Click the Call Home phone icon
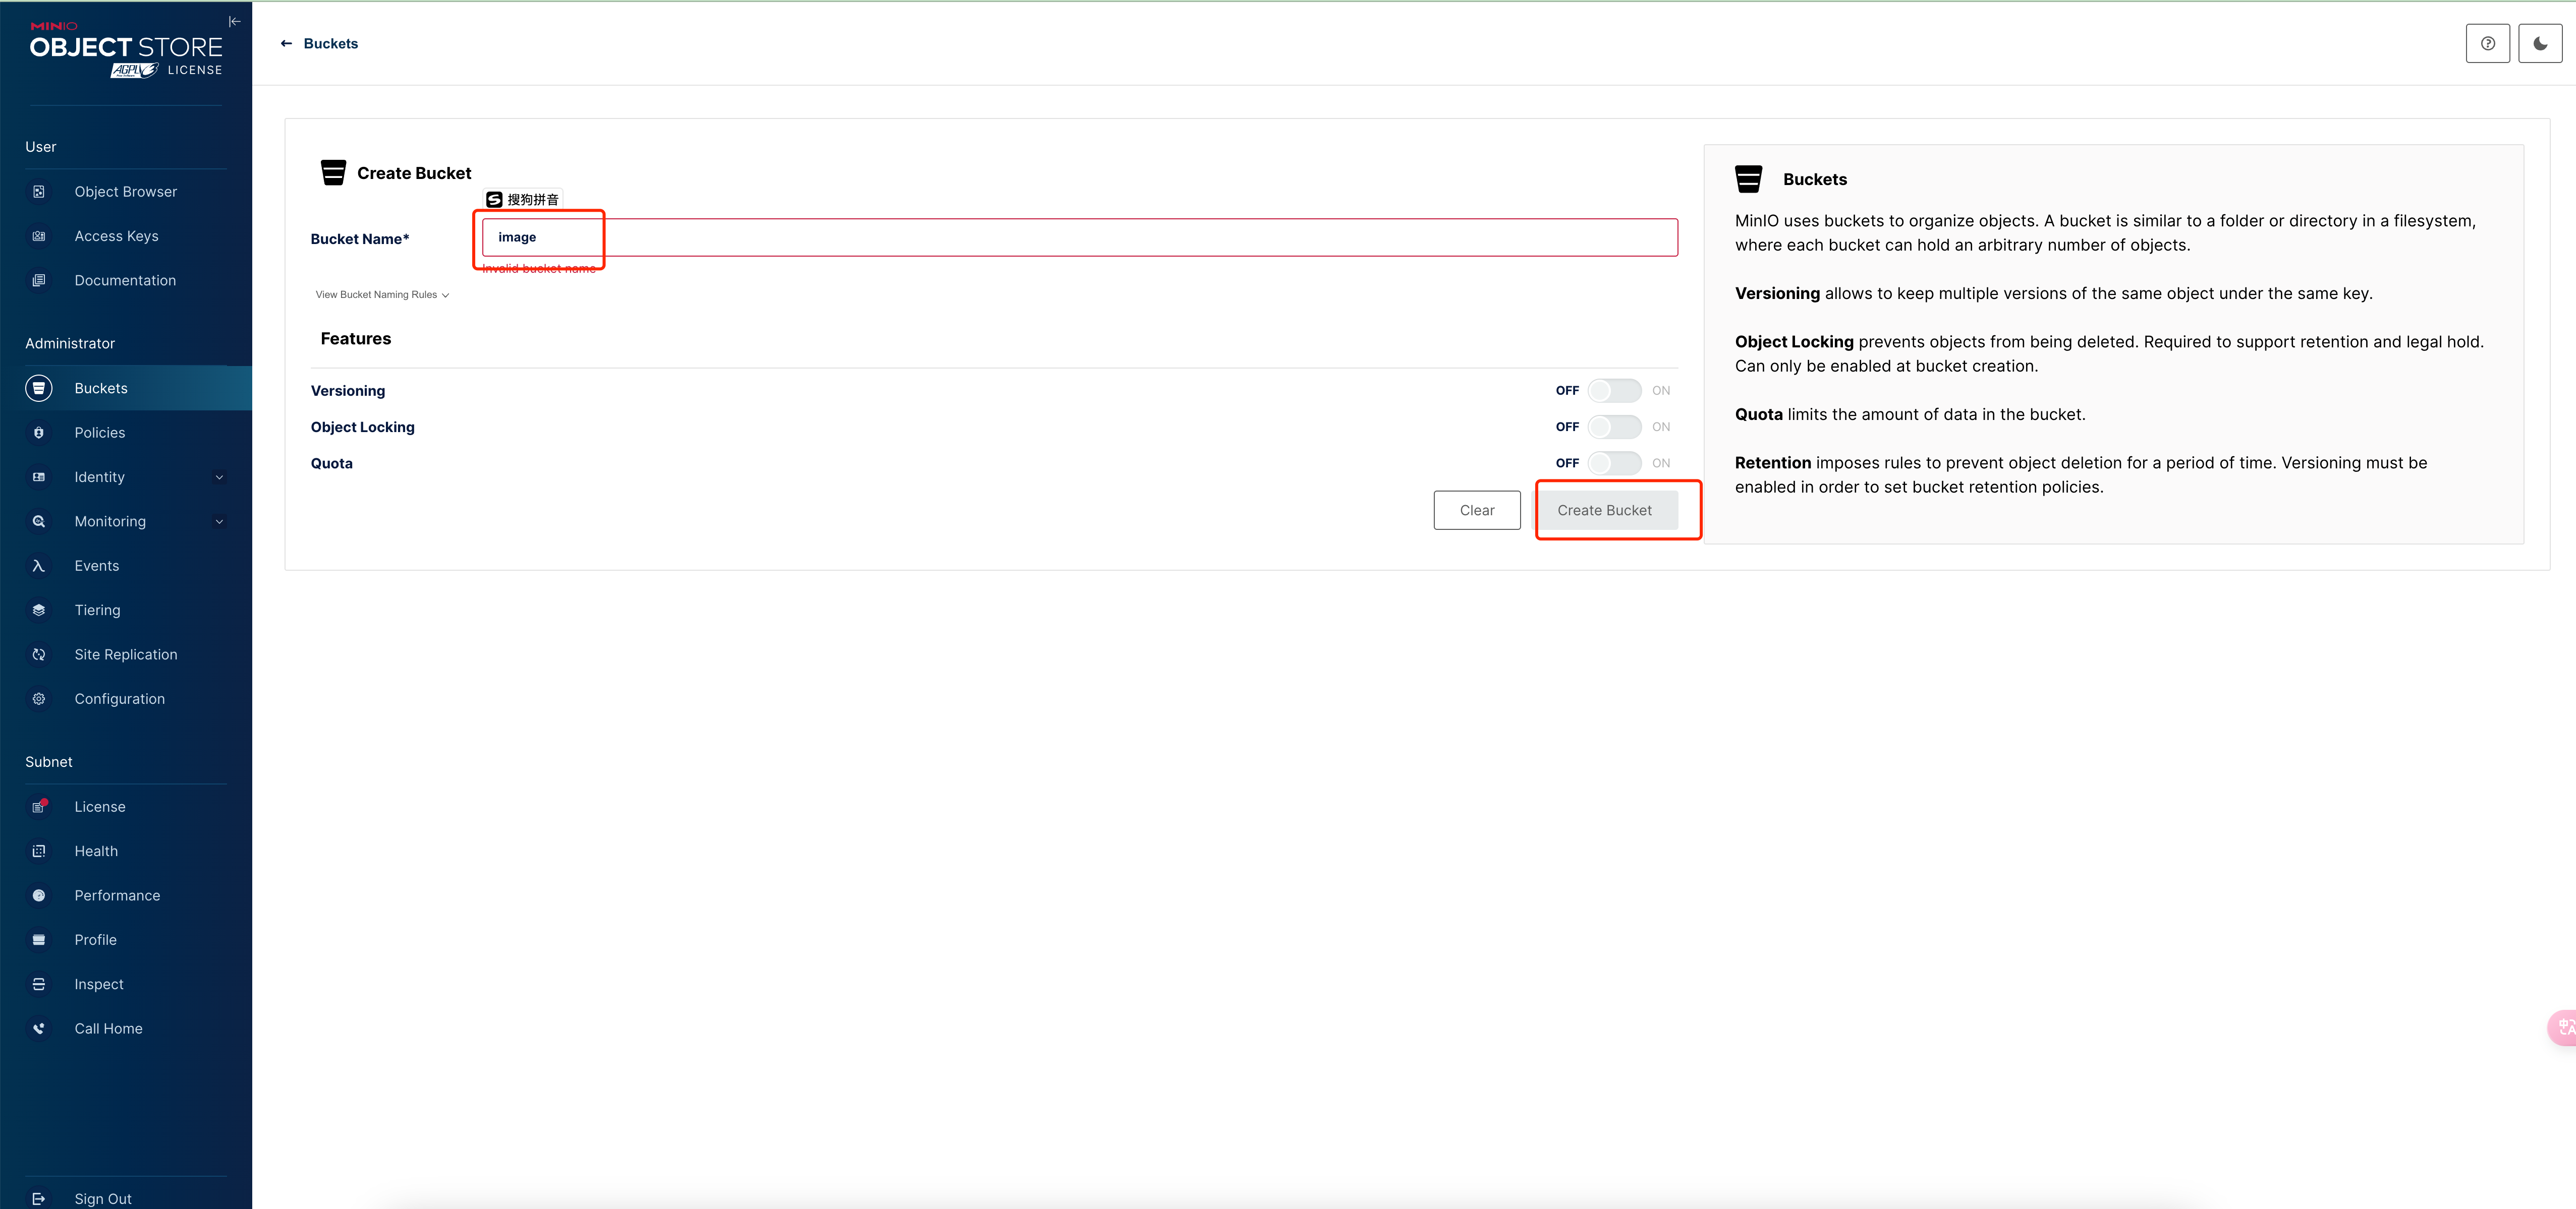This screenshot has height=1209, width=2576. pyautogui.click(x=39, y=1028)
